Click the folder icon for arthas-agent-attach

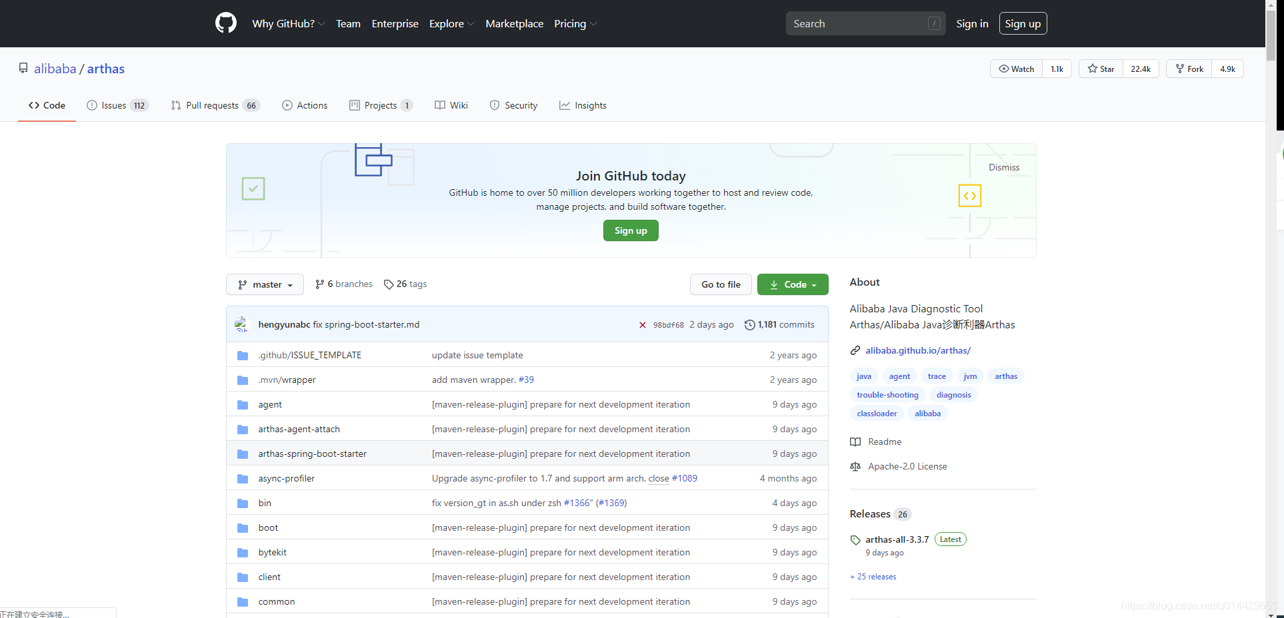pos(243,430)
